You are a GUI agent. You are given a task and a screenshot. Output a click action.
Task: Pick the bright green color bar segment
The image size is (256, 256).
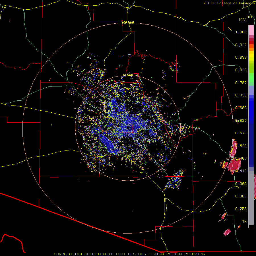pos(251,78)
